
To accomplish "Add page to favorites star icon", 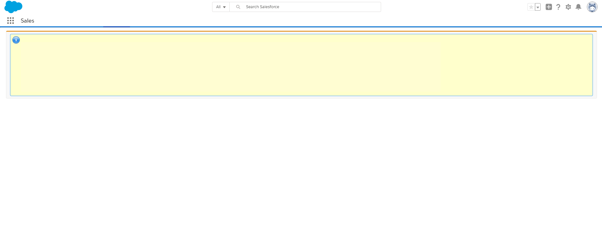I will (531, 7).
